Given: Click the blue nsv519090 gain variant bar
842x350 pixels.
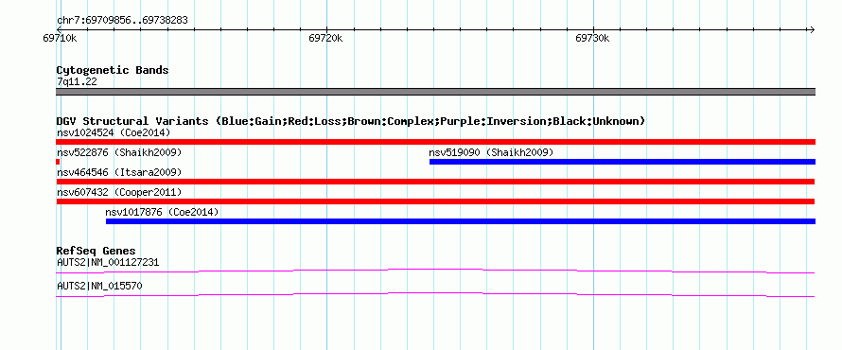Looking at the screenshot, I should pyautogui.click(x=623, y=162).
